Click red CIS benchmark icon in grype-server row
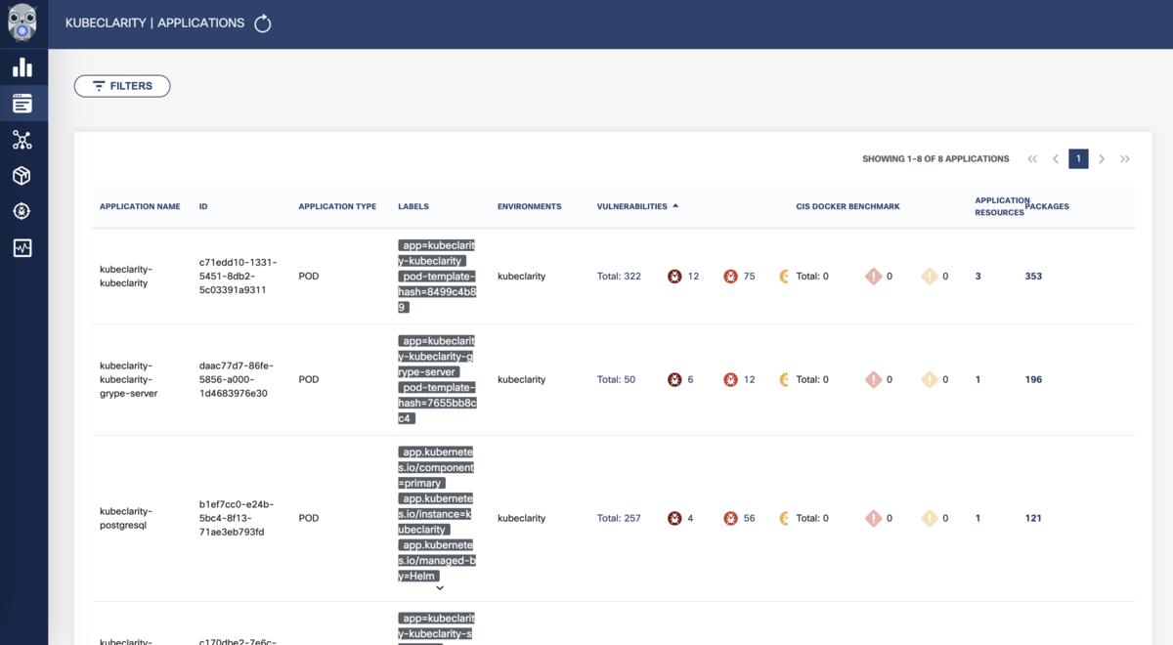 [x=874, y=379]
